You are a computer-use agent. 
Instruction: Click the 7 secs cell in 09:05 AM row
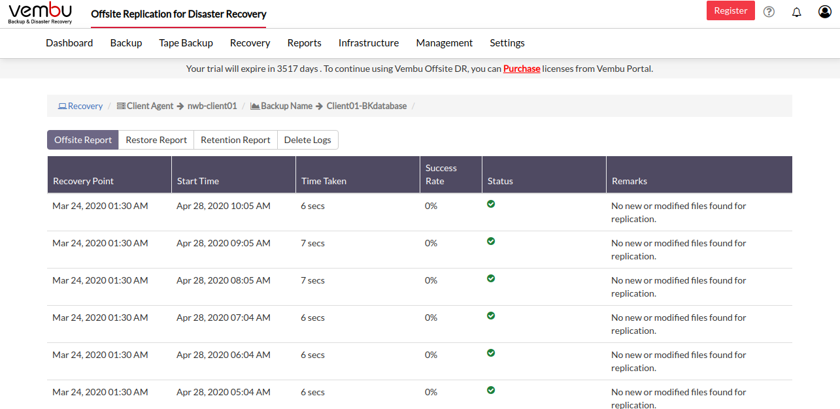point(312,243)
